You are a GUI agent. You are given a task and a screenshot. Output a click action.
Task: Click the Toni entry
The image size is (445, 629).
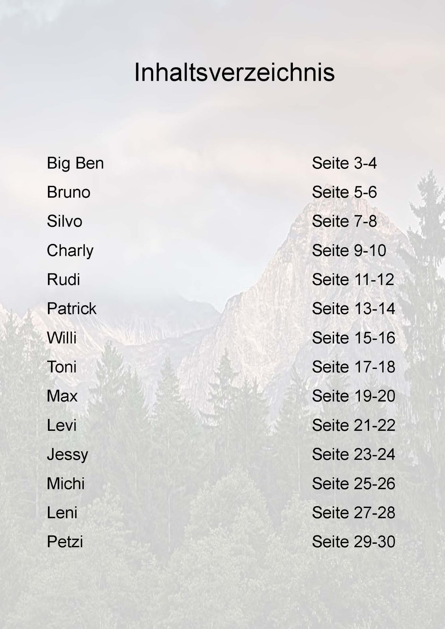(x=62, y=367)
